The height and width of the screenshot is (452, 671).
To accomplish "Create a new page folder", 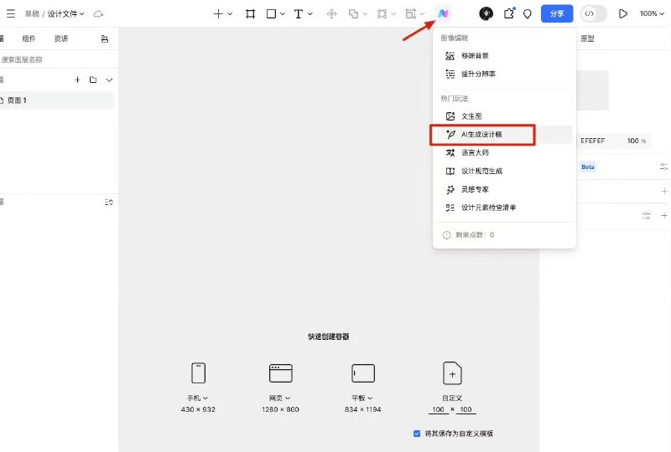I will [x=93, y=80].
